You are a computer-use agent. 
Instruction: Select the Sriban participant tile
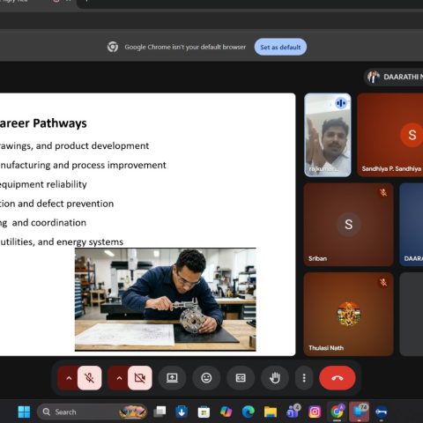349,225
